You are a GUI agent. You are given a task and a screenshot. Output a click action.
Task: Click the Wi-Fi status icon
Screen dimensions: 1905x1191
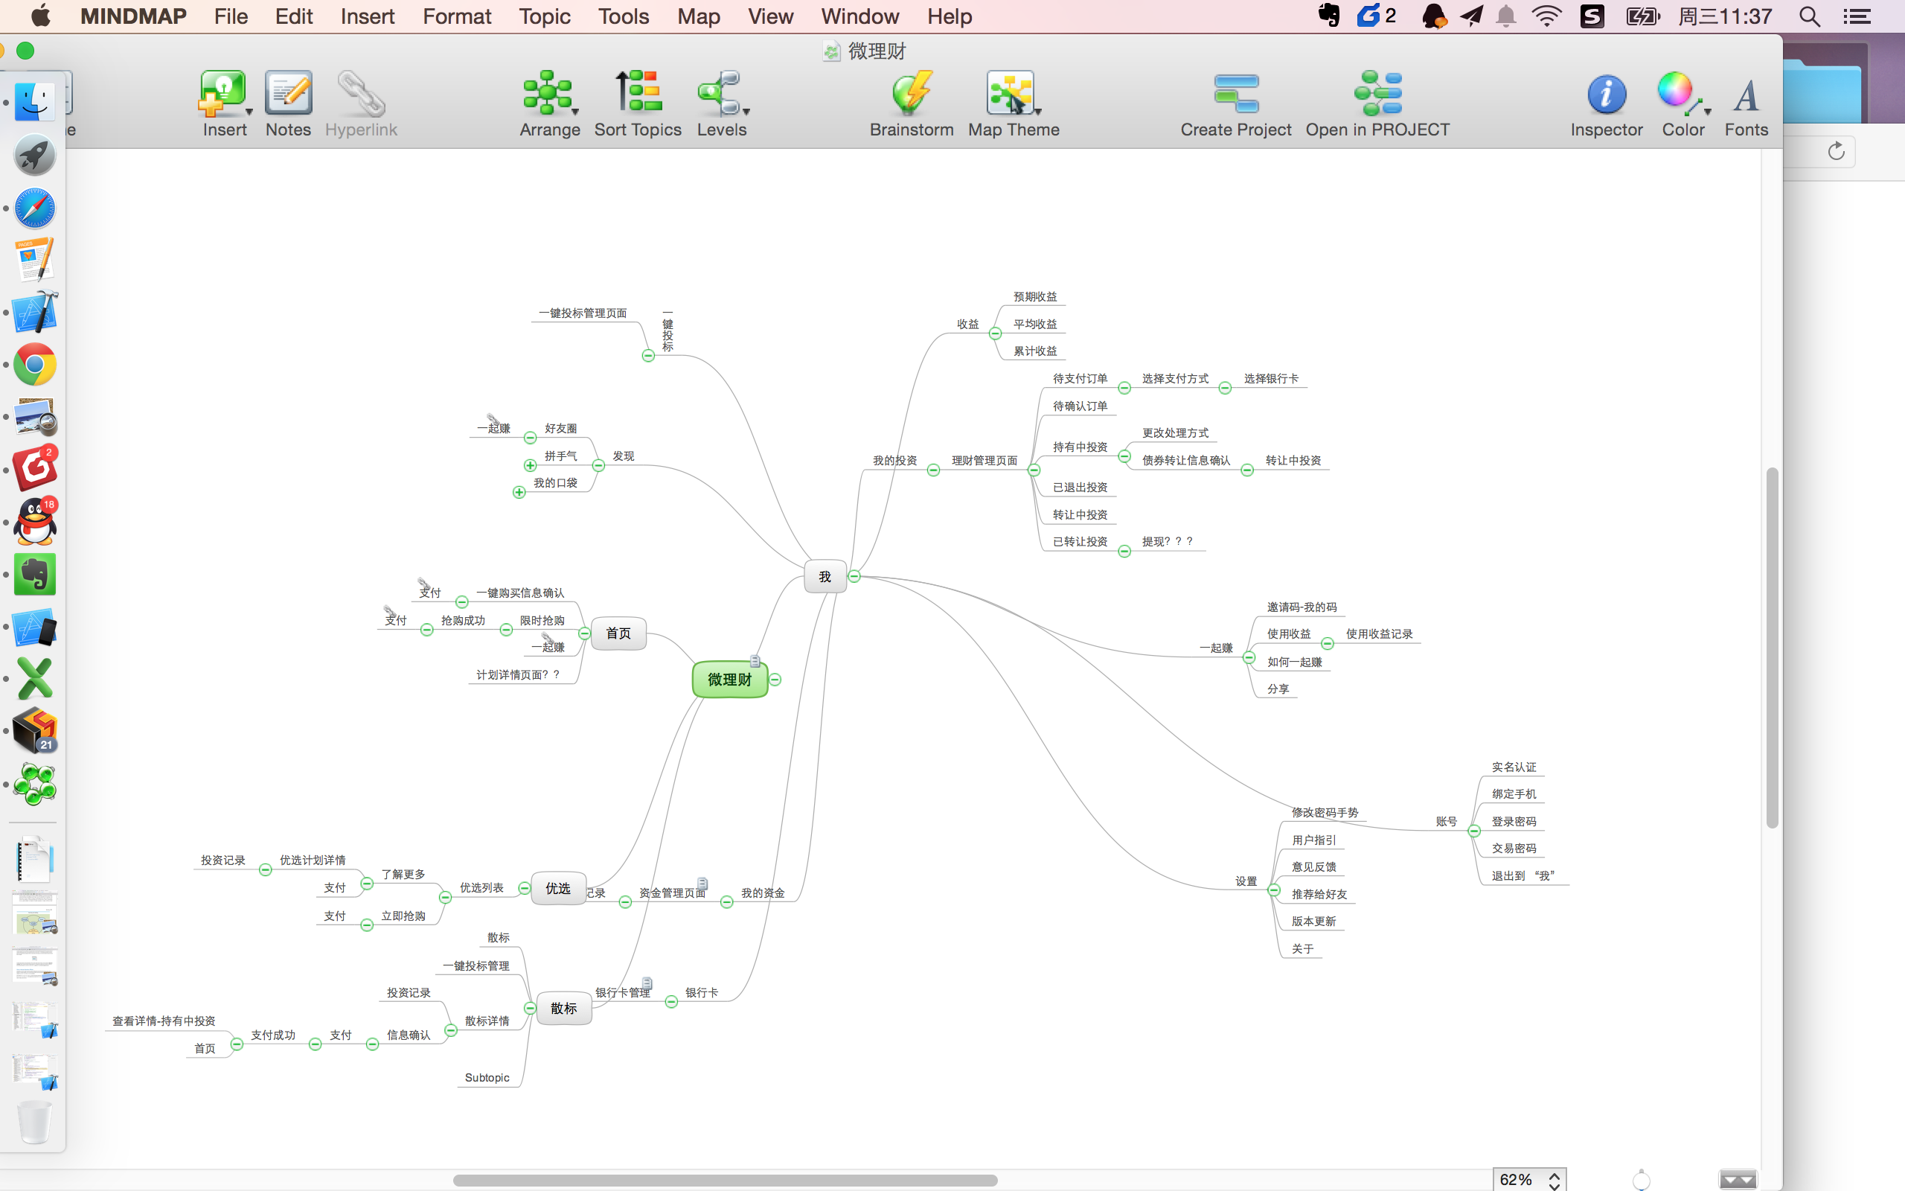coord(1547,16)
